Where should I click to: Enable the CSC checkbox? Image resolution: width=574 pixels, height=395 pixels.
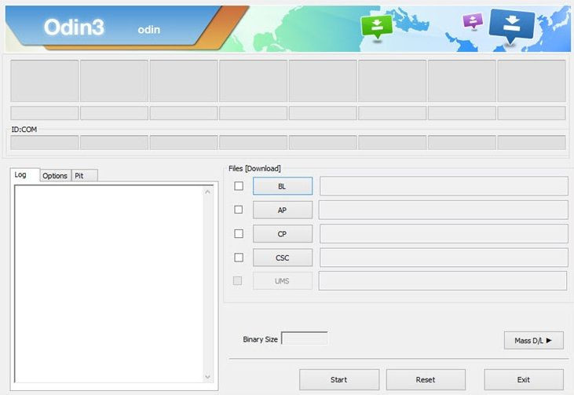[x=239, y=258]
